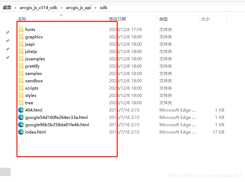Viewport: 245px width, 182px height.
Task: Click the tree folder icon
Action: [21, 103]
